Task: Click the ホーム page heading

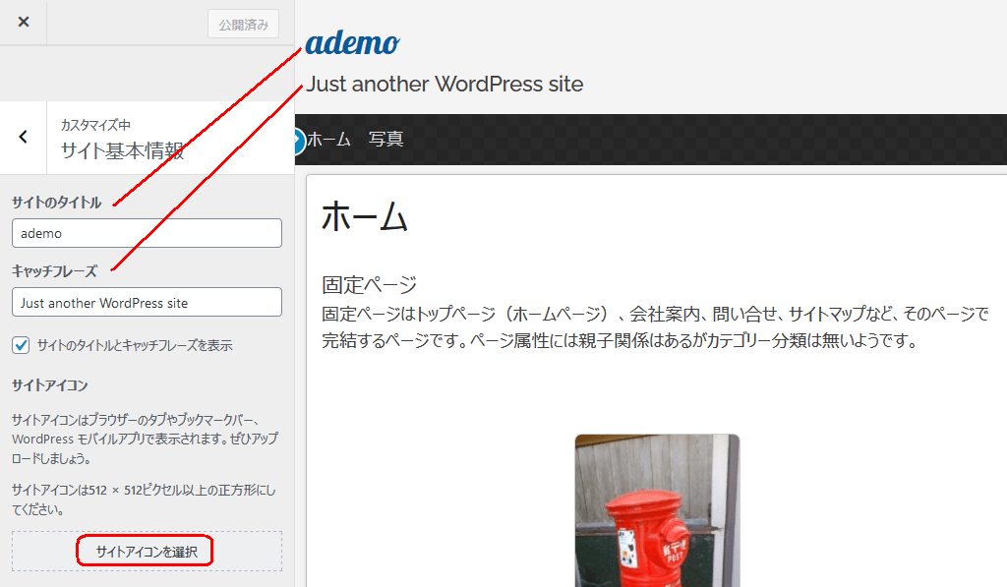Action: [365, 215]
